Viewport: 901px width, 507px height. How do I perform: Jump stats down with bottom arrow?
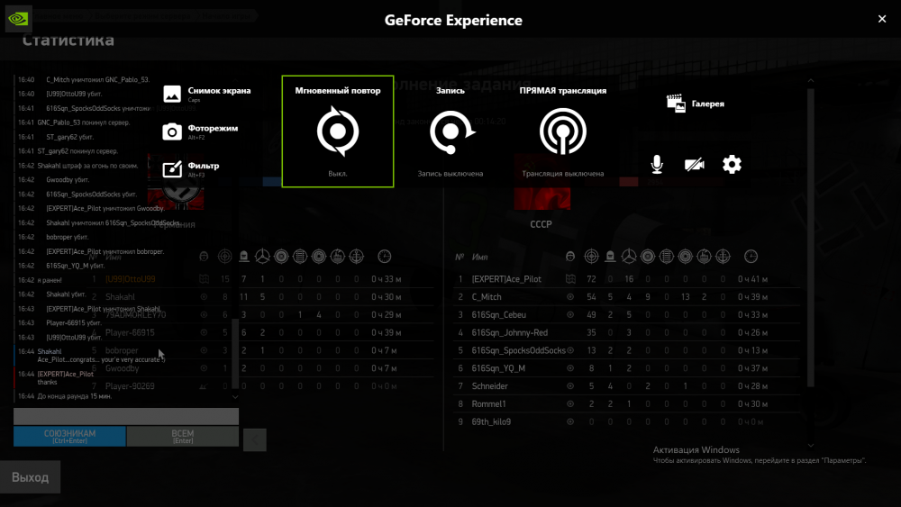(x=811, y=446)
